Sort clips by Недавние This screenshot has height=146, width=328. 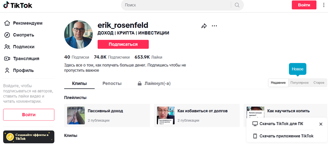point(278,83)
